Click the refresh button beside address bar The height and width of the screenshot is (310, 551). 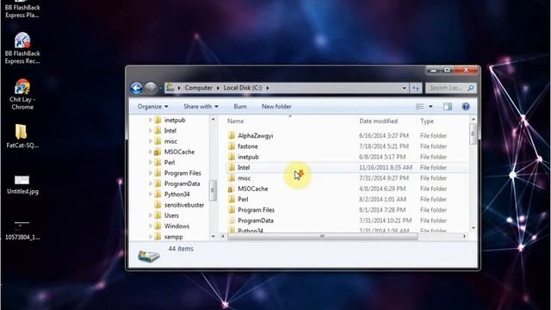pos(416,88)
